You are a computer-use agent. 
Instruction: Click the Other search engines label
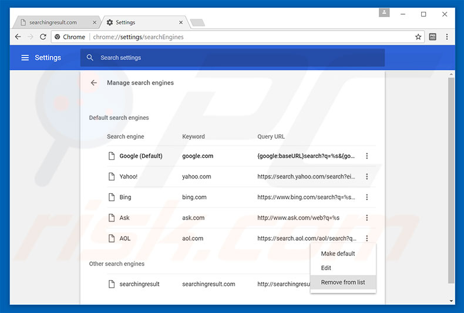click(117, 264)
